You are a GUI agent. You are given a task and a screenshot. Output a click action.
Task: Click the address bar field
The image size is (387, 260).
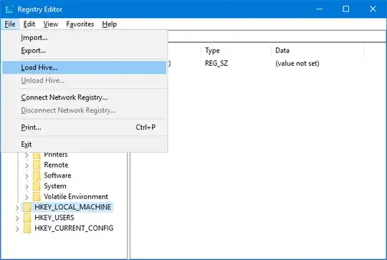pos(277,37)
